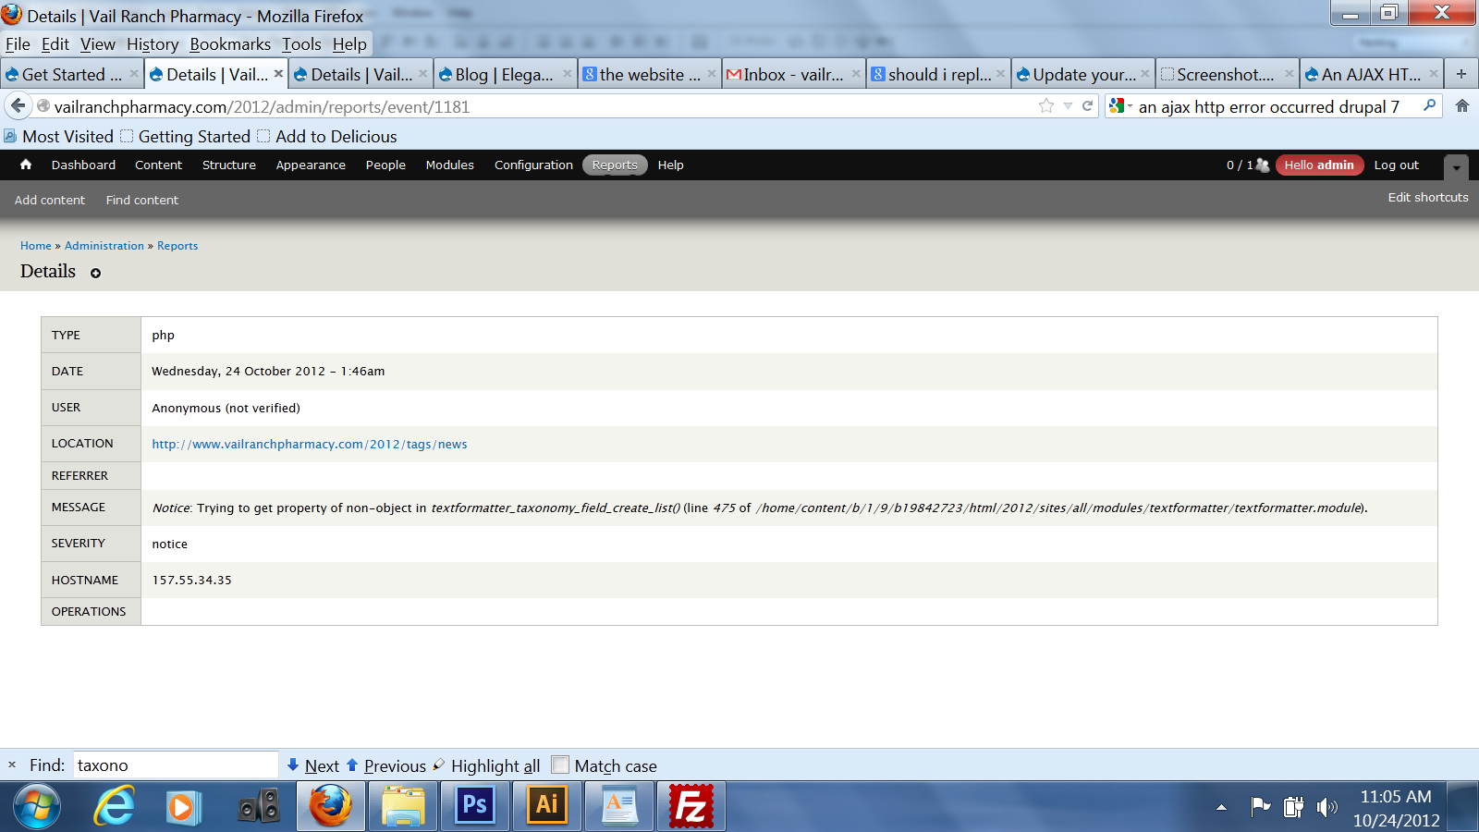Open Appearance in the admin toolbar

[311, 165]
